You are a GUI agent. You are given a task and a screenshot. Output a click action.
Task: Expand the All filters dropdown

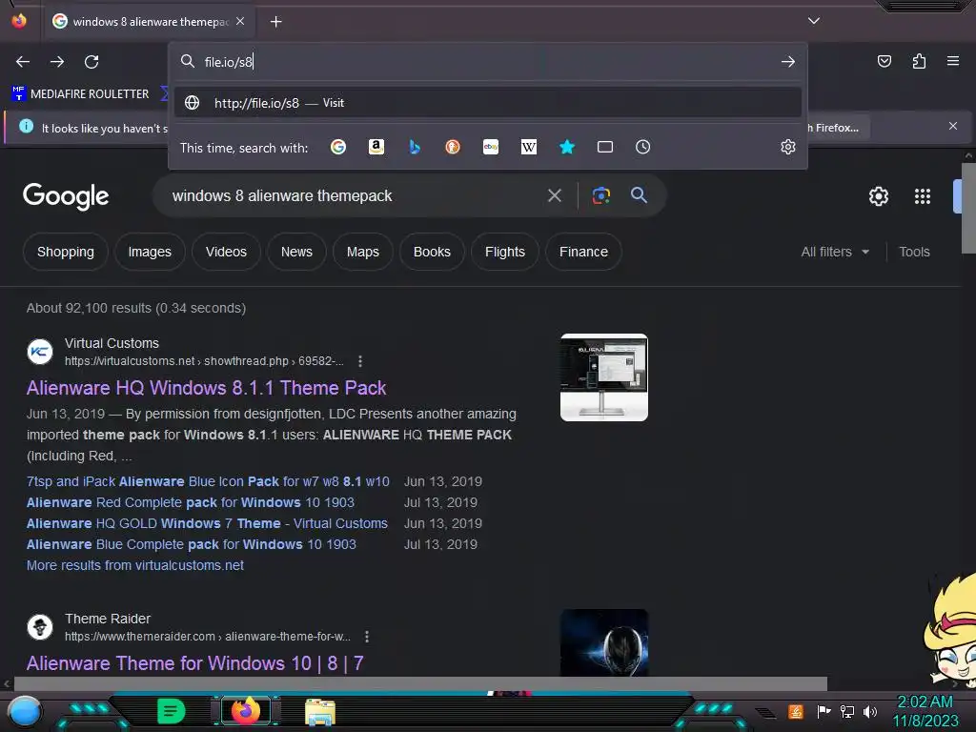coord(835,252)
